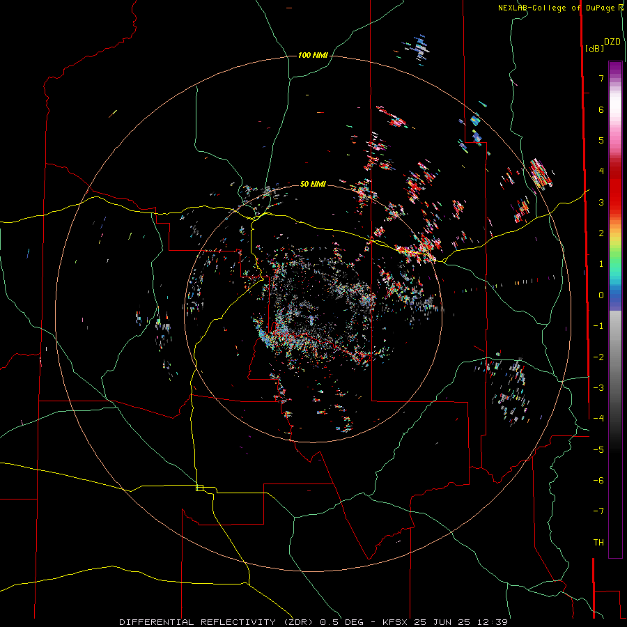Select the -2 tick label on scale
The height and width of the screenshot is (627, 627).
(598, 357)
